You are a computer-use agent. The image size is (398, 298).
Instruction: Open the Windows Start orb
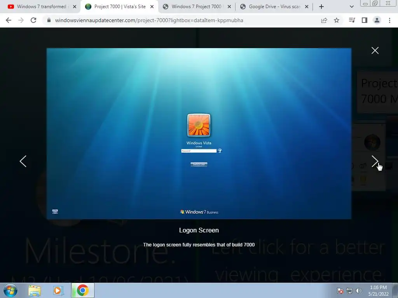coord(10,290)
